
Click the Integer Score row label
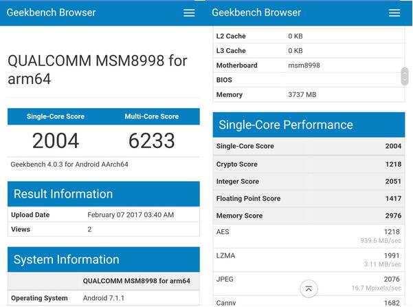pyautogui.click(x=238, y=182)
